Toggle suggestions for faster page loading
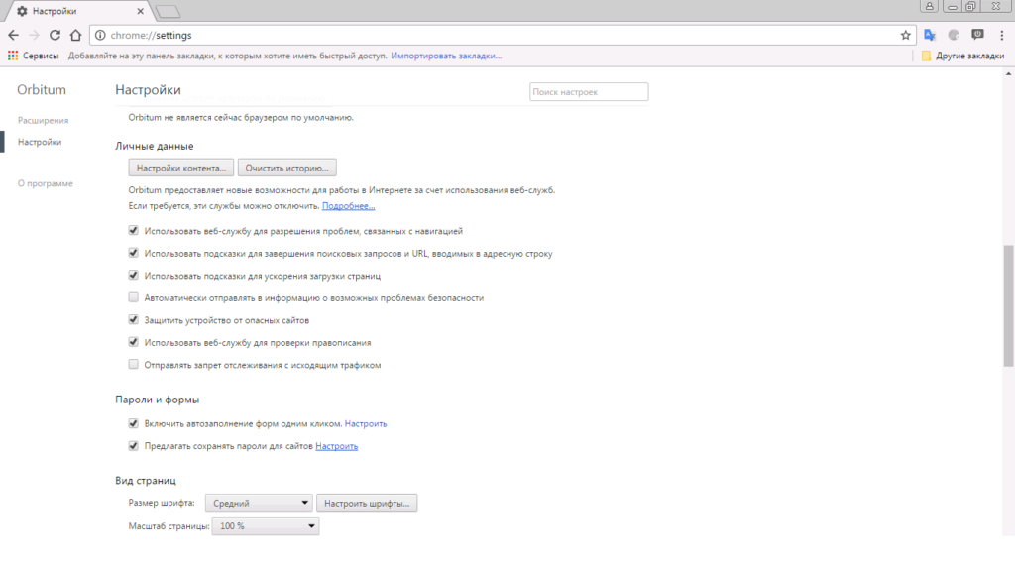Image resolution: width=1015 pixels, height=571 pixels. tap(134, 276)
